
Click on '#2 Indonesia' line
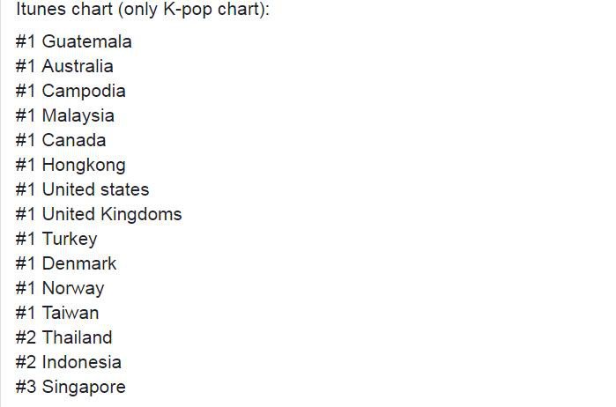tap(69, 362)
